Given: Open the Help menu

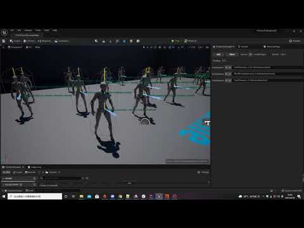Looking at the screenshot, I should [55, 30].
